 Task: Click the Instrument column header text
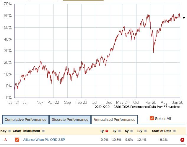32,131
